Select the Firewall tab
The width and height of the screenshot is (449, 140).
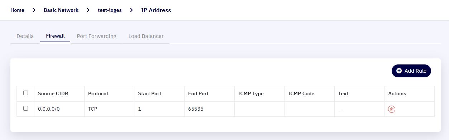pos(55,36)
